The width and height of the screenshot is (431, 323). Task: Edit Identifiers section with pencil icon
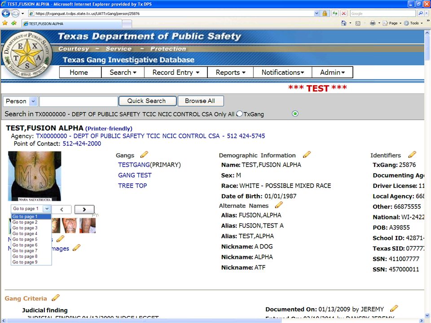coord(412,155)
